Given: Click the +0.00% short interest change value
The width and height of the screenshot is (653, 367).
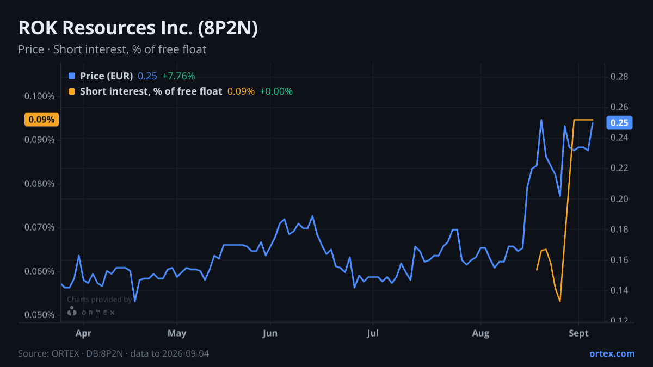Looking at the screenshot, I should pos(276,91).
